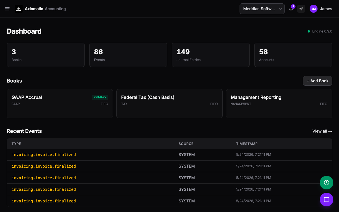Image resolution: width=339 pixels, height=212 pixels.
Task: Click the Add Book button
Action: pyautogui.click(x=318, y=81)
